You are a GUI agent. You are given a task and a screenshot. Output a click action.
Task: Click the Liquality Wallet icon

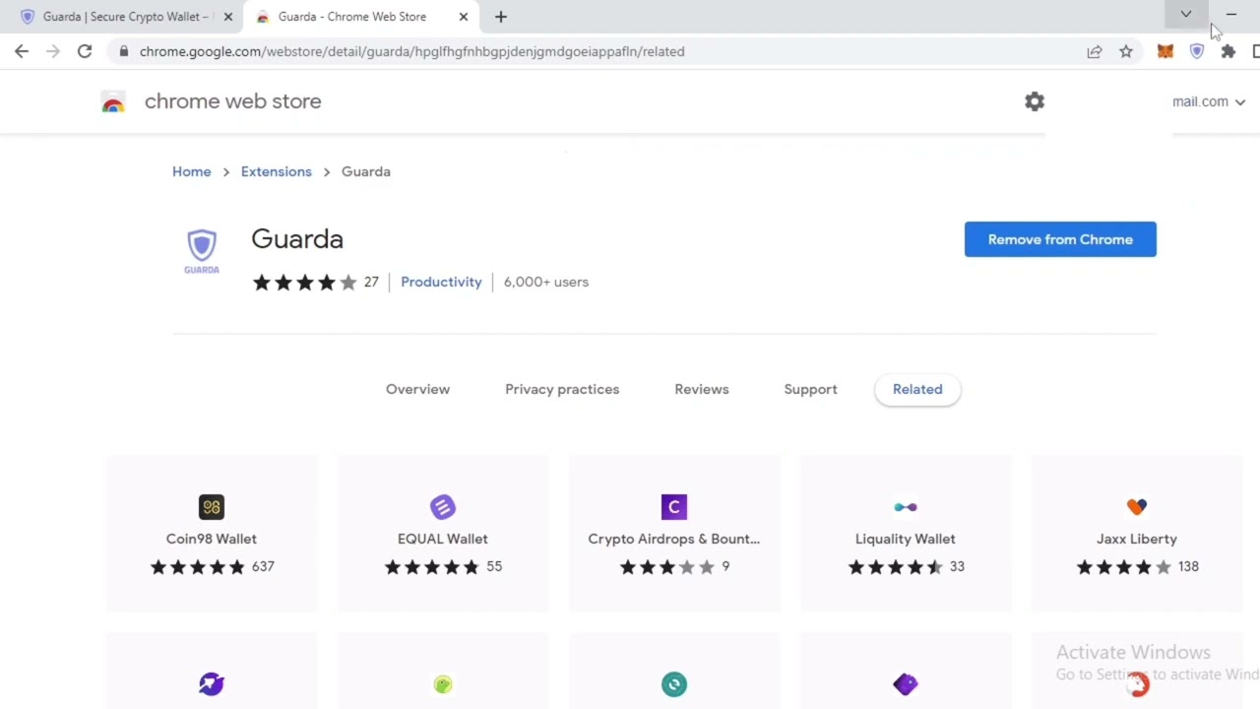coord(906,507)
